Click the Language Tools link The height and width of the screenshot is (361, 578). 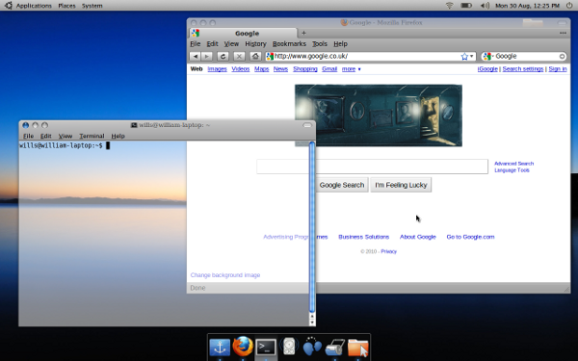click(x=512, y=170)
